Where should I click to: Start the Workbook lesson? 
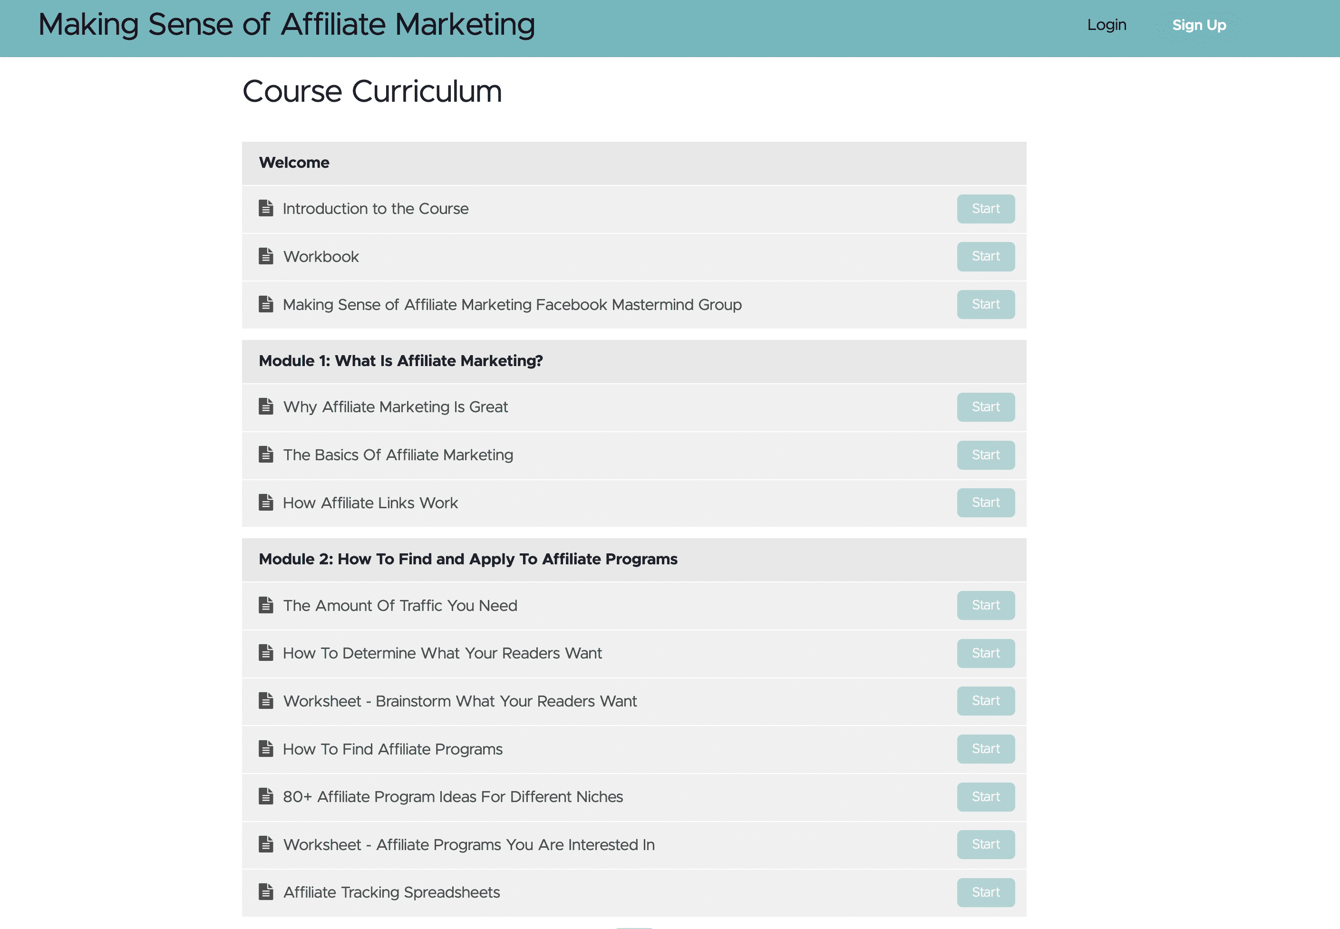[x=985, y=256]
